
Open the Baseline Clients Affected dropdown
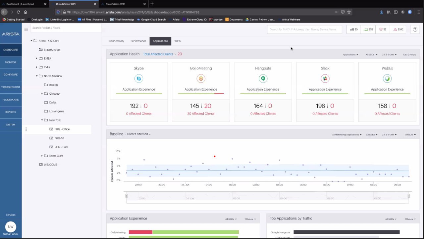(139, 134)
